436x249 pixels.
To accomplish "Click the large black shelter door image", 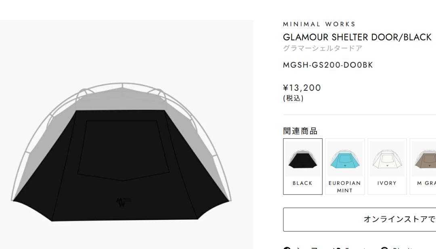I will pyautogui.click(x=122, y=152).
